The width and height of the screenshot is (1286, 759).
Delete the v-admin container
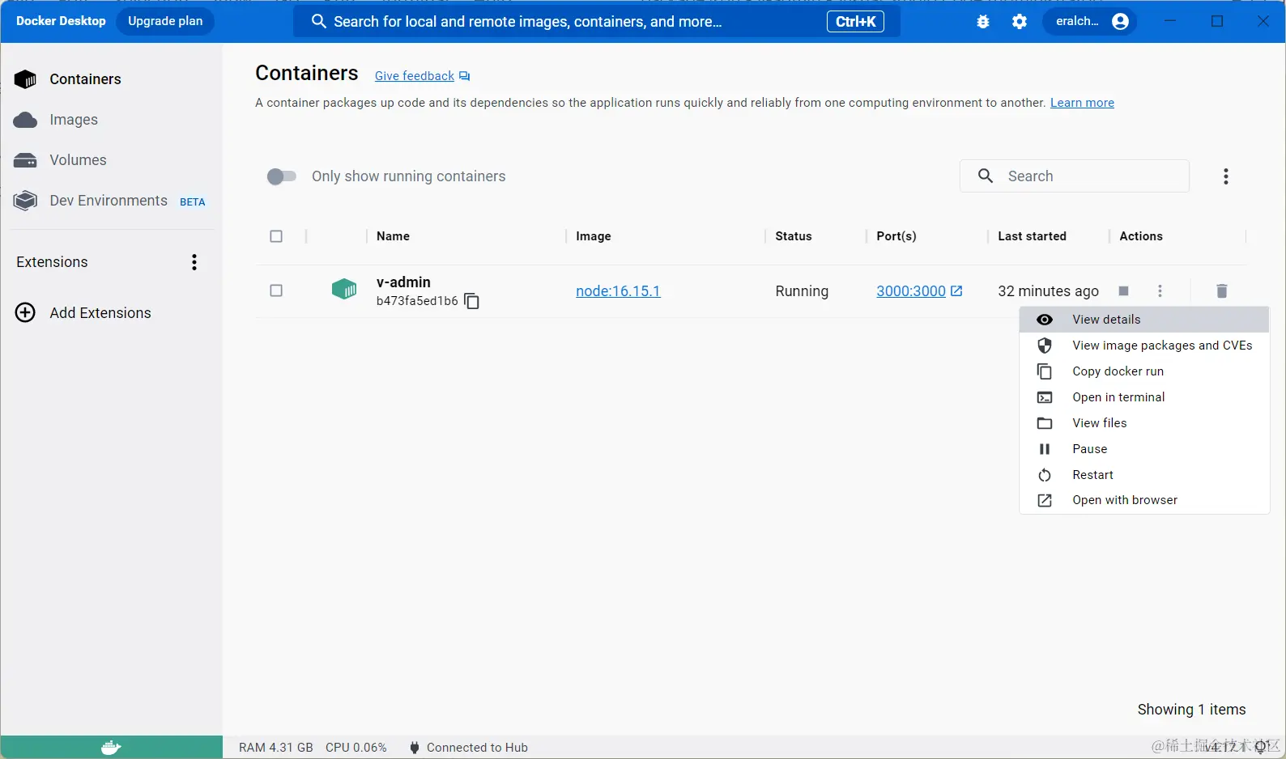click(x=1222, y=291)
